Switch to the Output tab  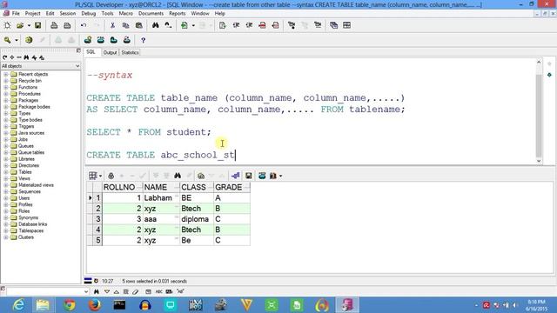110,52
